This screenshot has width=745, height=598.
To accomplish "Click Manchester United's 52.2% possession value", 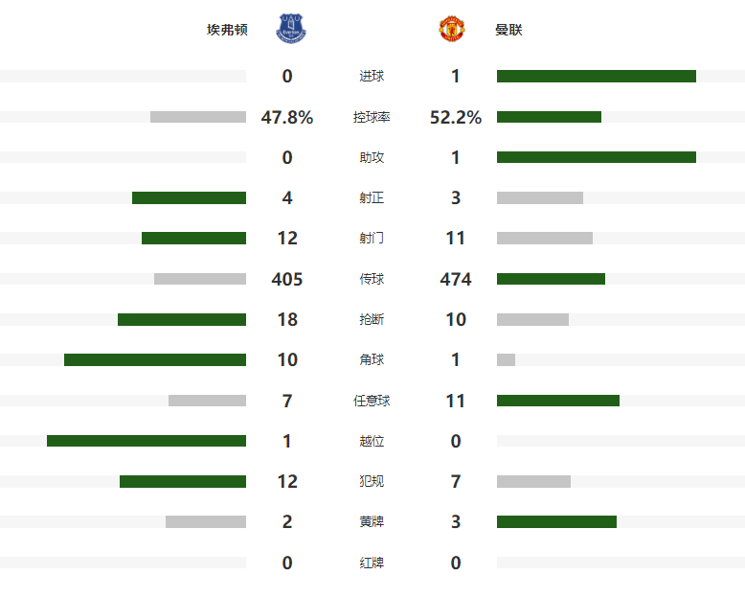I will coord(456,117).
